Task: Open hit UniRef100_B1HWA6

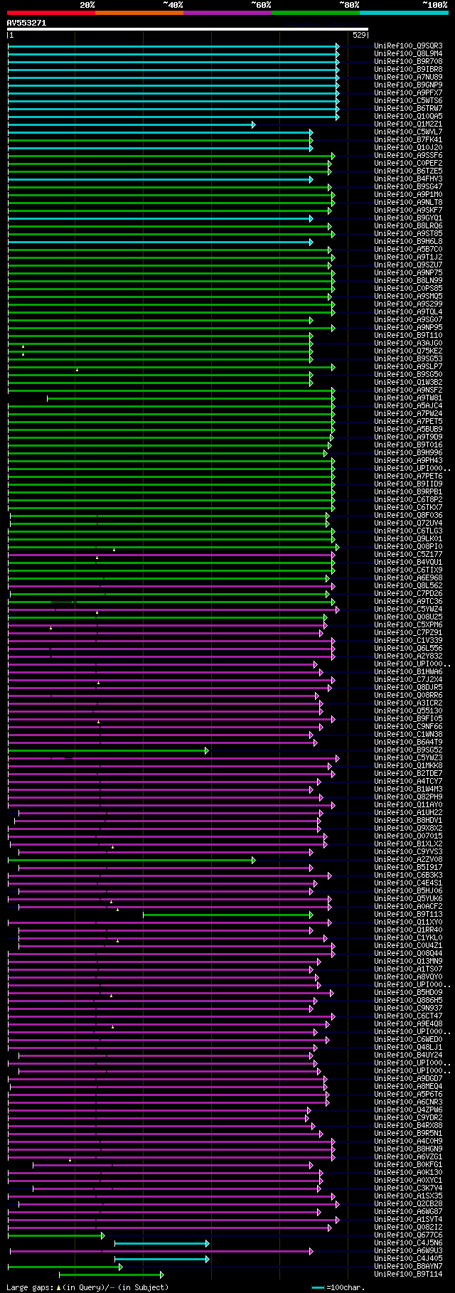Action: tap(408, 672)
